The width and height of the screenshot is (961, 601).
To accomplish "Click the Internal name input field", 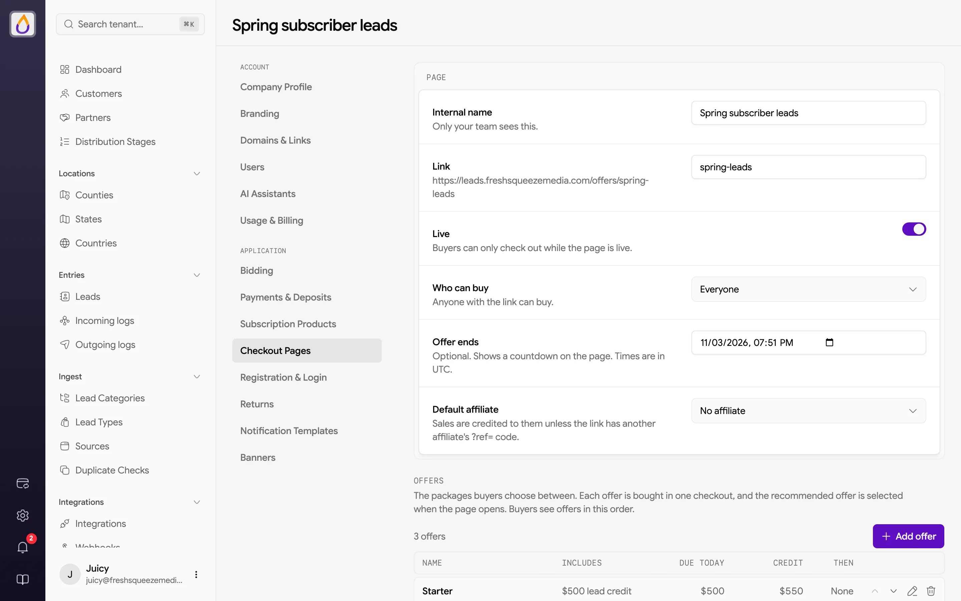I will [809, 113].
